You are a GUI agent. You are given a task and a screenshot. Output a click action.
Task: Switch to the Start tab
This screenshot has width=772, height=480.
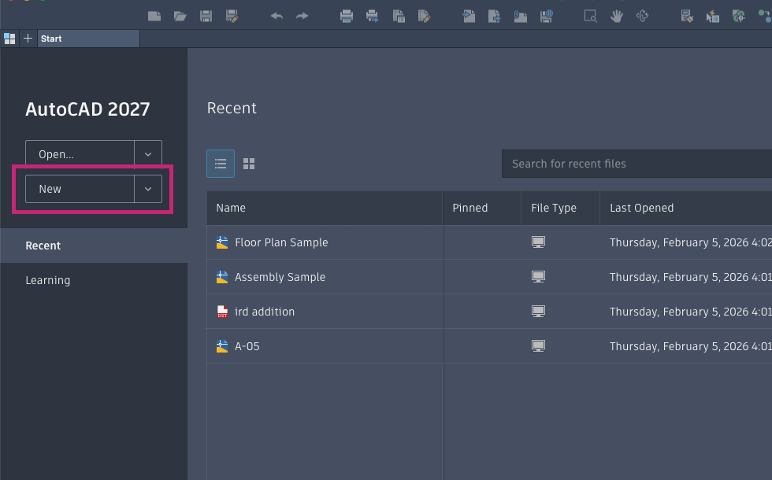pyautogui.click(x=88, y=39)
